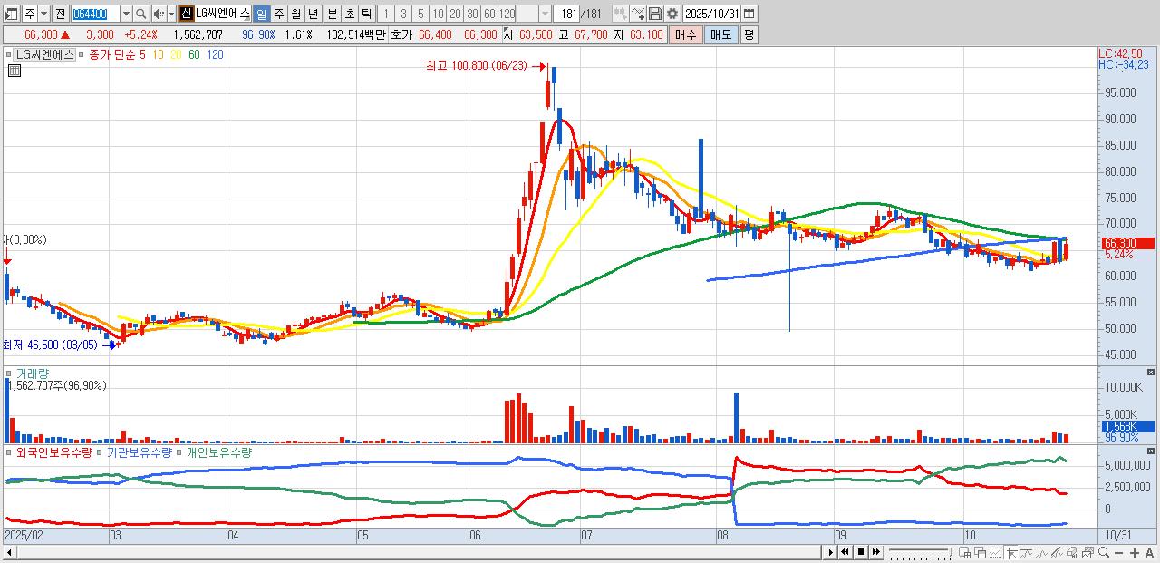The height and width of the screenshot is (563, 1160).
Task: Click the single play arrow at chart bottom
Action: [x=831, y=552]
